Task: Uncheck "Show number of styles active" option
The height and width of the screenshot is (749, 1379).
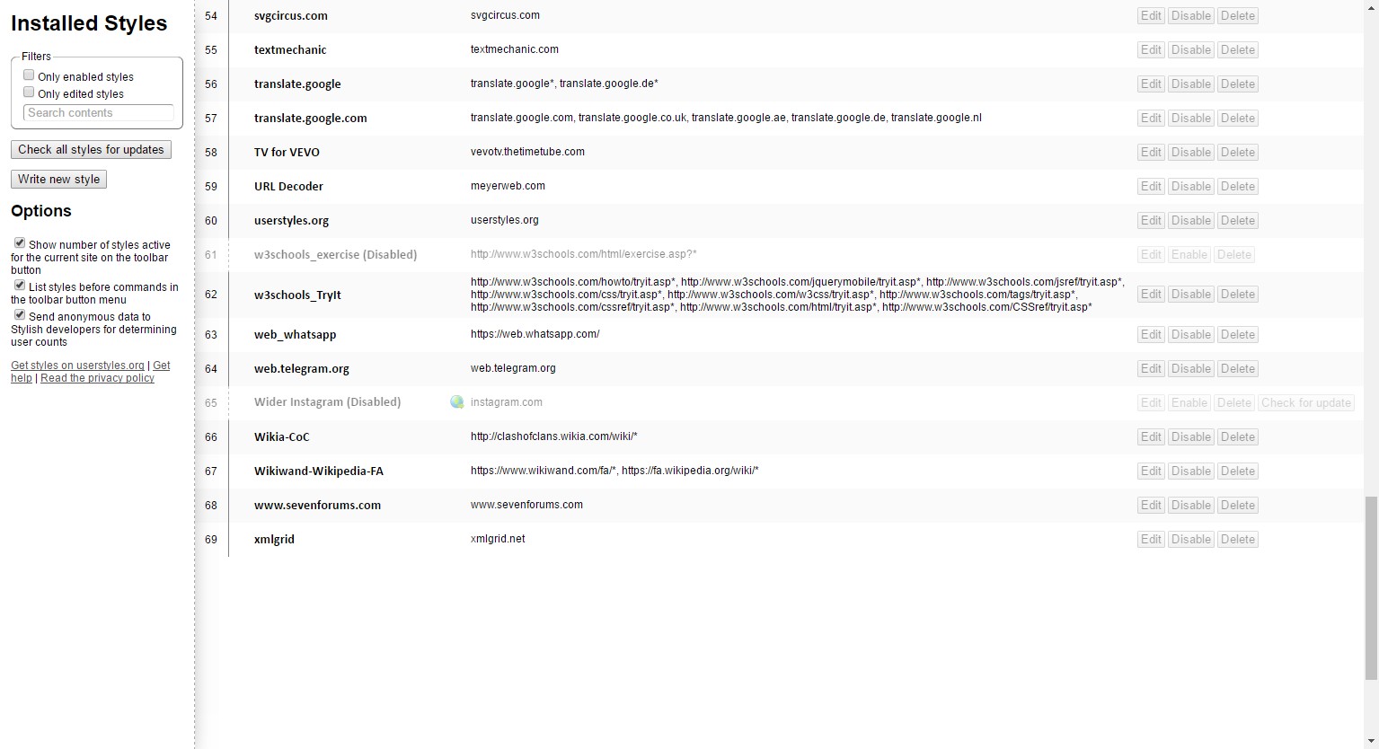Action: tap(19, 242)
